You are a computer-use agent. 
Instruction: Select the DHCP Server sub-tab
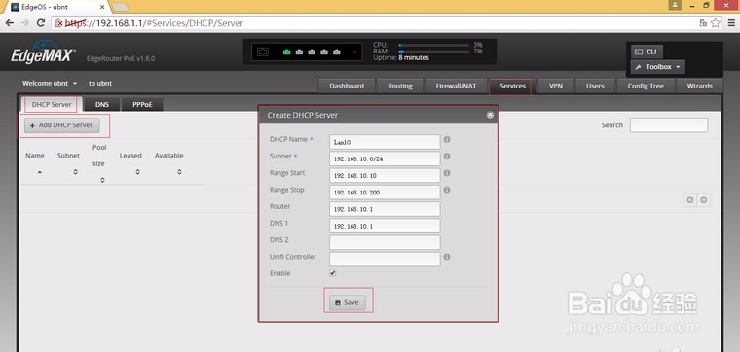coord(52,105)
